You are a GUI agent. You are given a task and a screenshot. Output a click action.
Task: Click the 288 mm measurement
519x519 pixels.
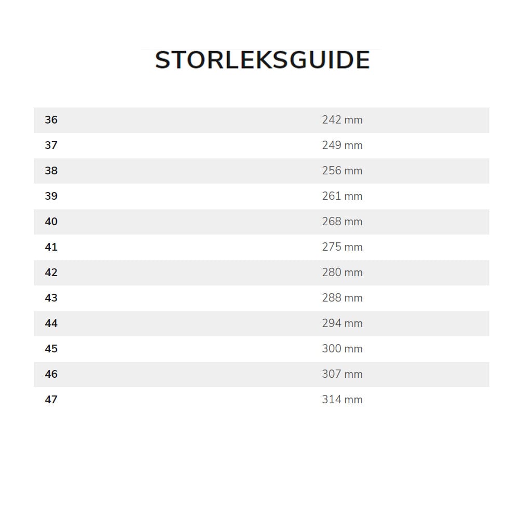pyautogui.click(x=342, y=298)
